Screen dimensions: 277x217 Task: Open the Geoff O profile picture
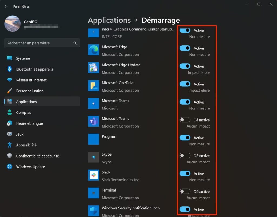[x=12, y=24]
